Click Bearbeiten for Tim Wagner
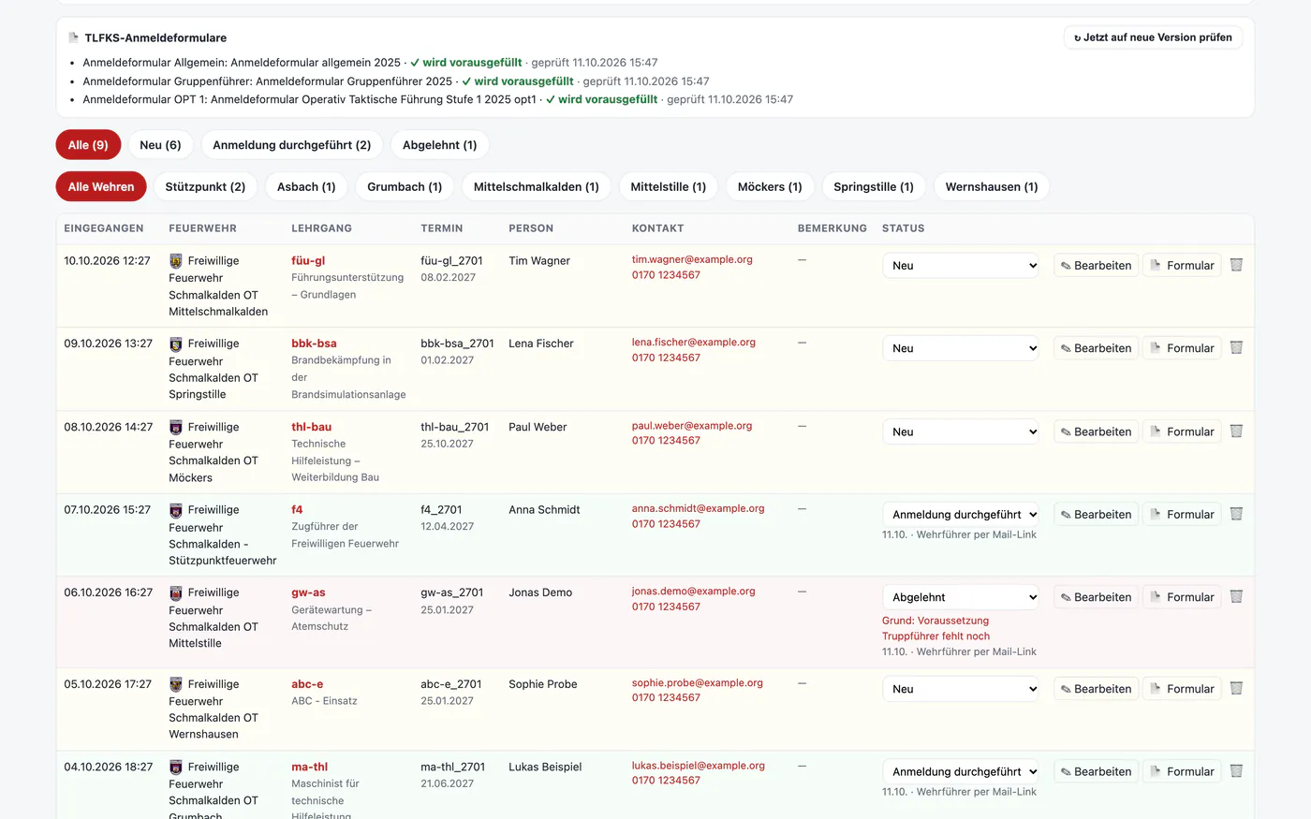1311x819 pixels. pos(1097,266)
